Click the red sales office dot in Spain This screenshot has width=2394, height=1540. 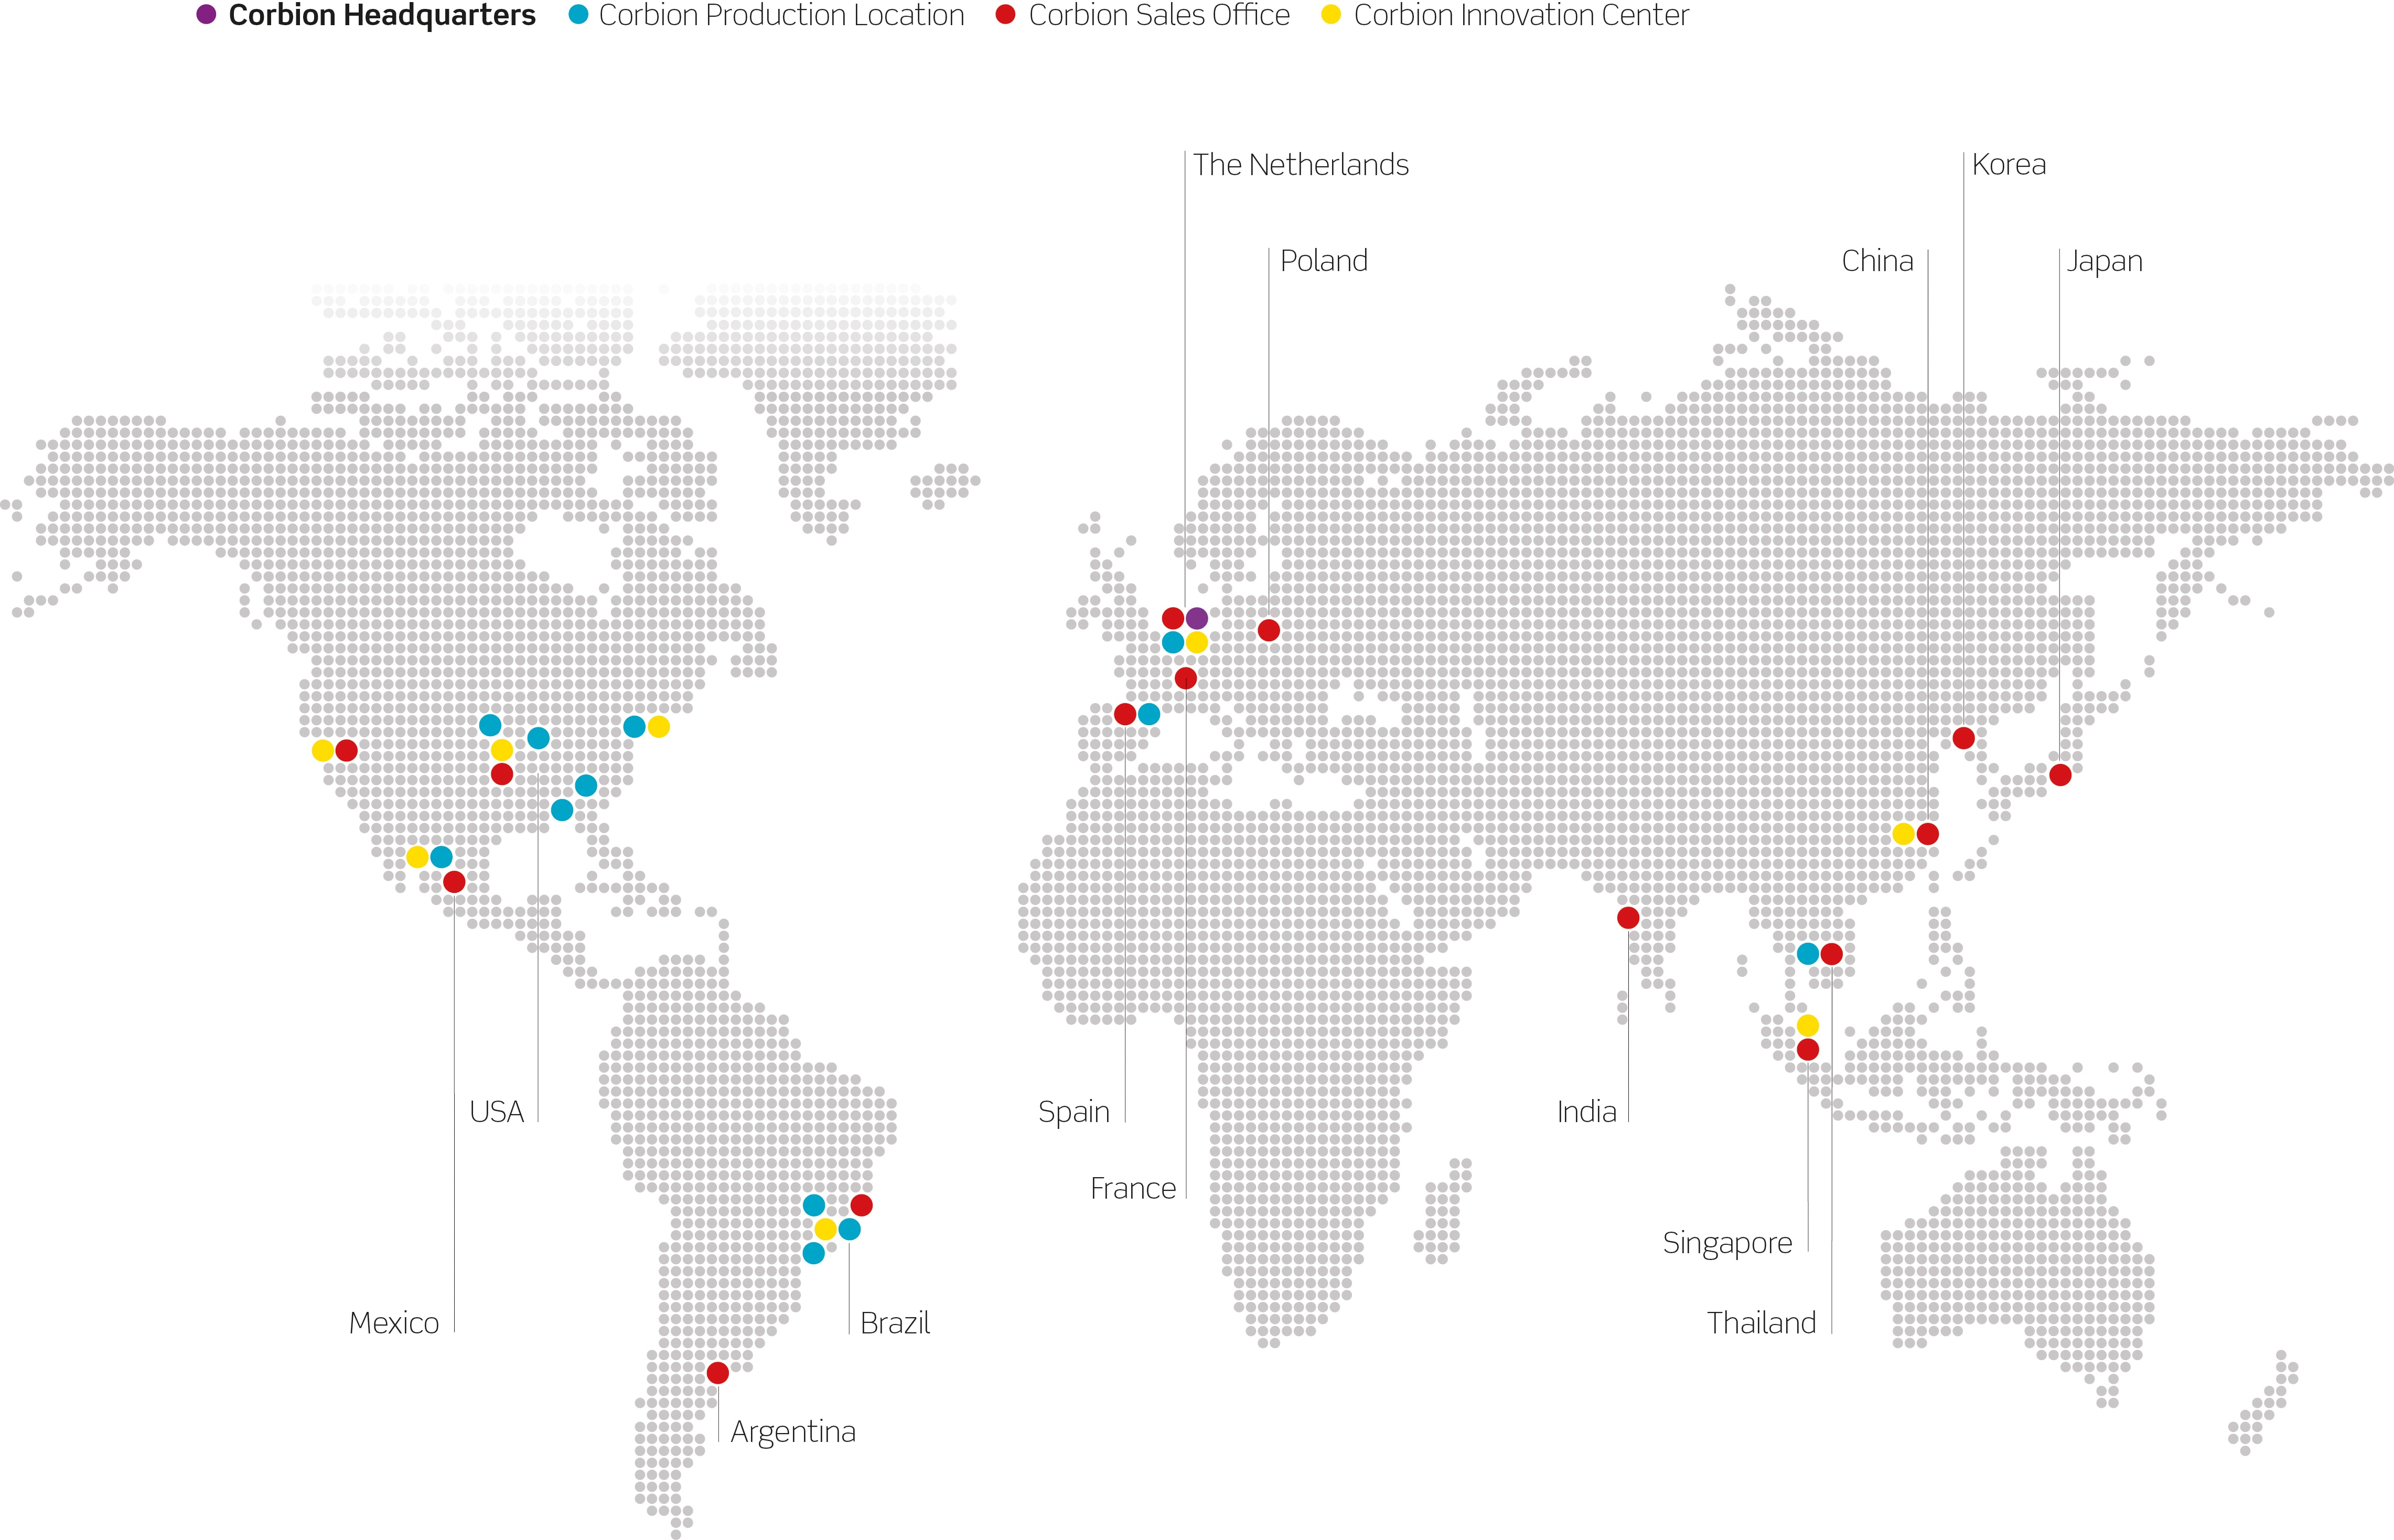coord(1125,714)
